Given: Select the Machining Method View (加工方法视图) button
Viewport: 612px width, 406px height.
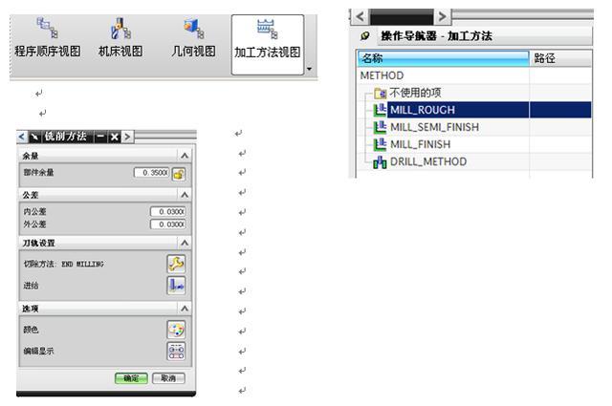Looking at the screenshot, I should pos(268,45).
